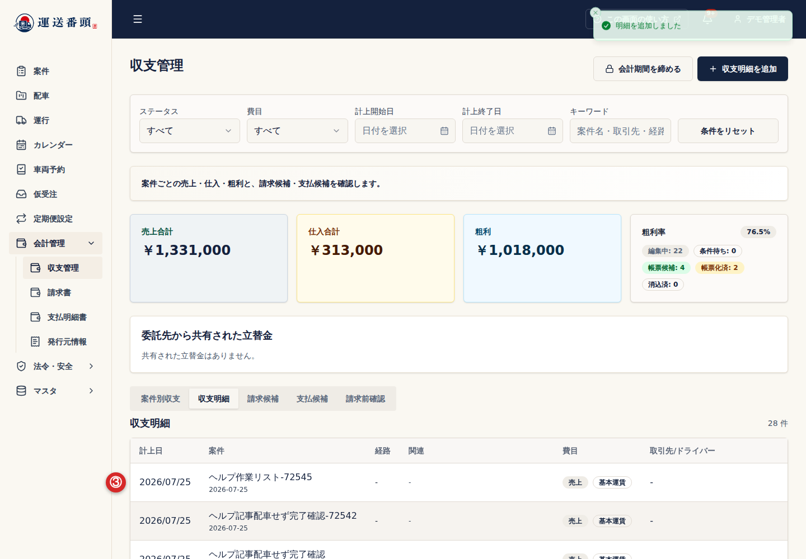Open the 計上終了日 date picker

click(x=512, y=131)
